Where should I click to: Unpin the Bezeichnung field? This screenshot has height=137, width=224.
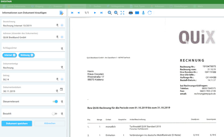[x=57, y=25]
